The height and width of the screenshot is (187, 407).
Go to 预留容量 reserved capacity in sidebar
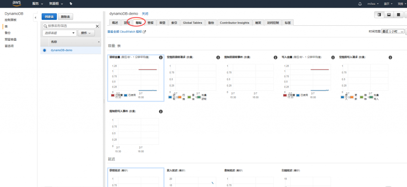tap(11, 40)
